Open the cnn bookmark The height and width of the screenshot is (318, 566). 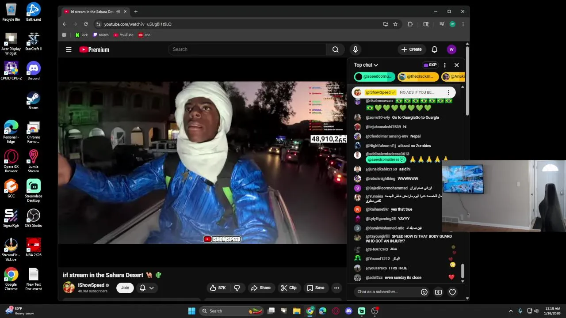point(145,35)
